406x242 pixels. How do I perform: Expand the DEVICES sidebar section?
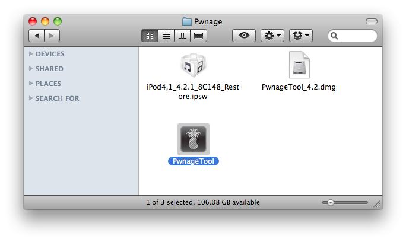[31, 53]
